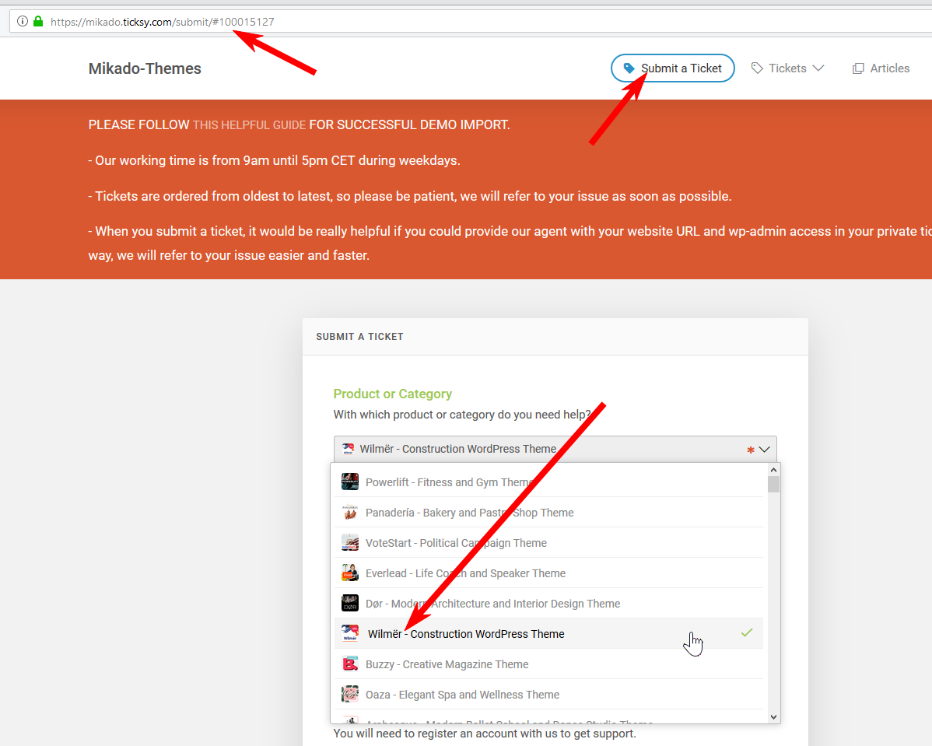
Task: Select Everlead - Life Coach and Speaker Theme
Action: pos(548,573)
